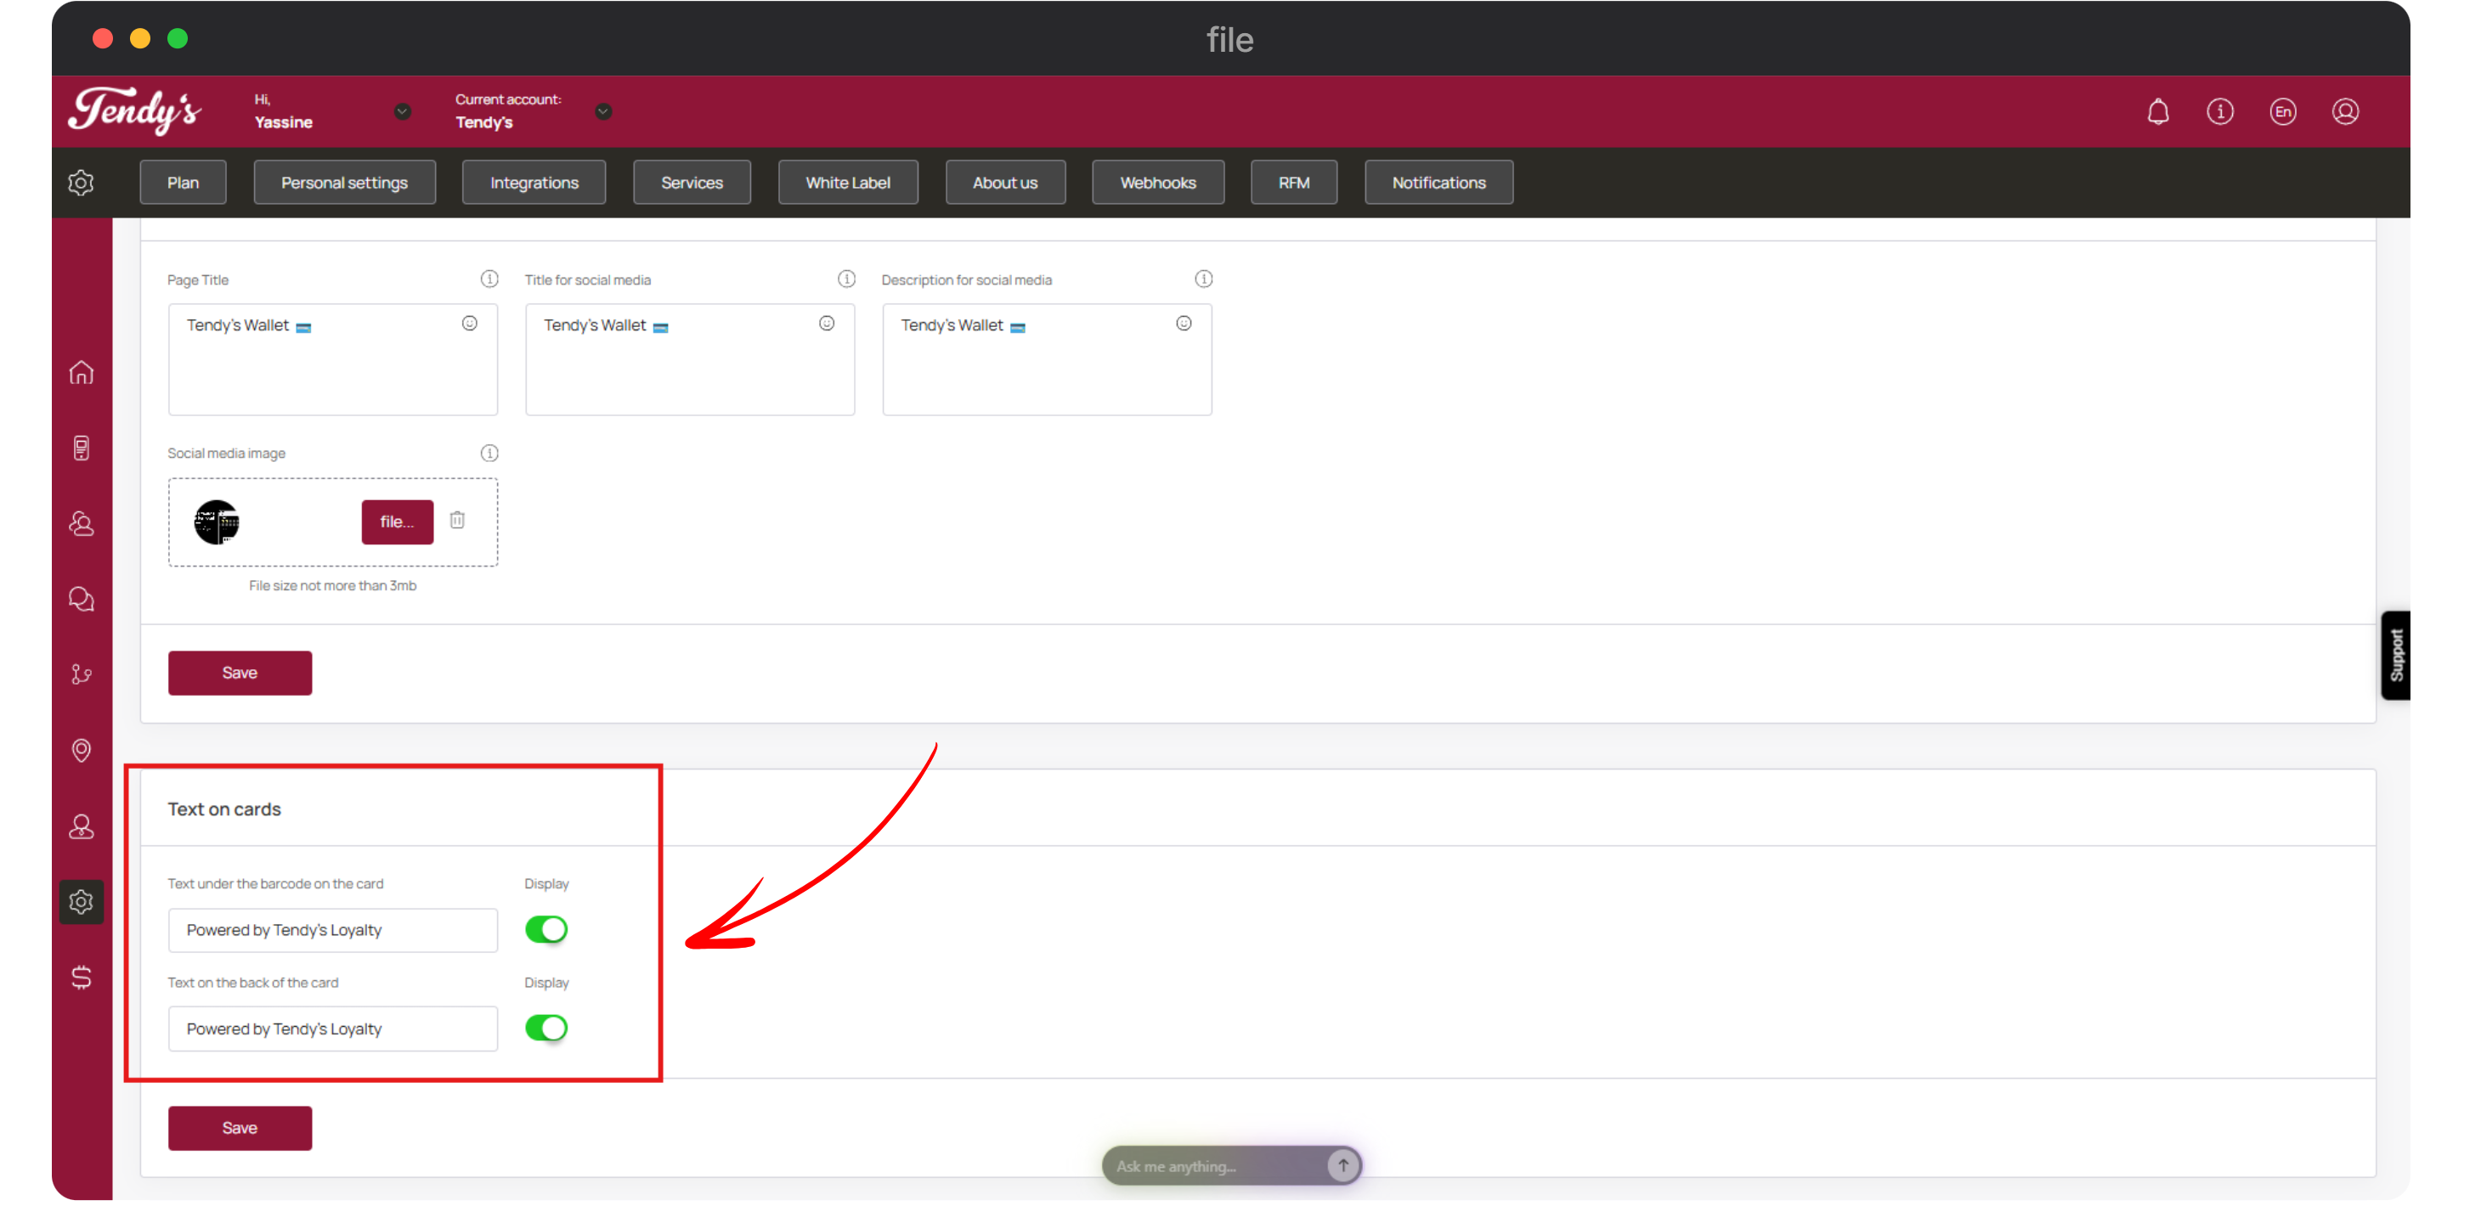Click the dollar billing sidebar icon

pos(82,977)
